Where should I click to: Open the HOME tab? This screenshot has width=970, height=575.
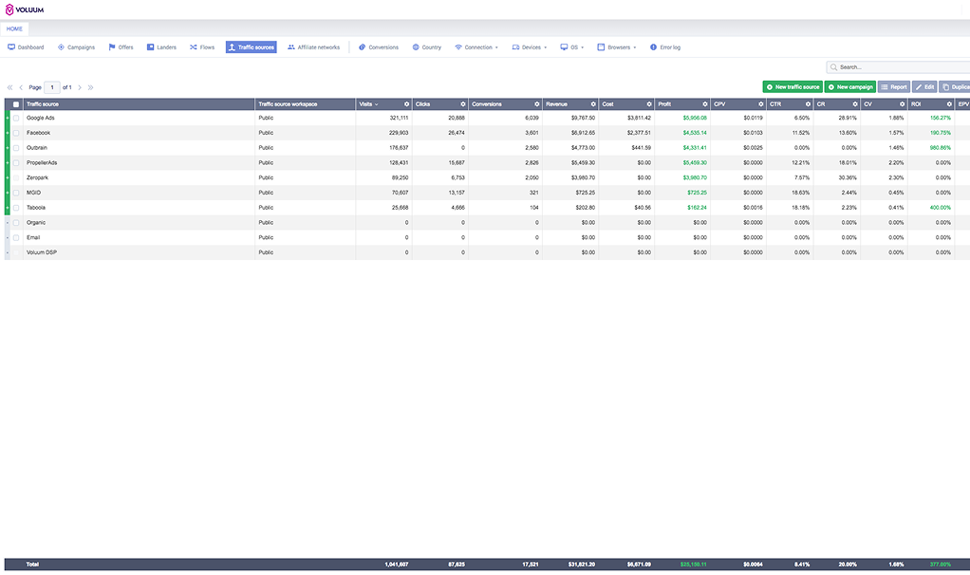pyautogui.click(x=14, y=29)
